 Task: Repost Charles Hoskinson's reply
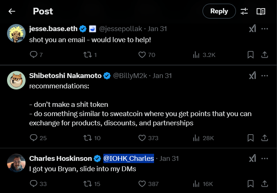[88, 184]
